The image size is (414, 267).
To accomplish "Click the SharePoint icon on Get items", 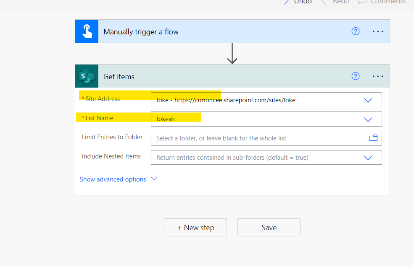I will (x=87, y=76).
